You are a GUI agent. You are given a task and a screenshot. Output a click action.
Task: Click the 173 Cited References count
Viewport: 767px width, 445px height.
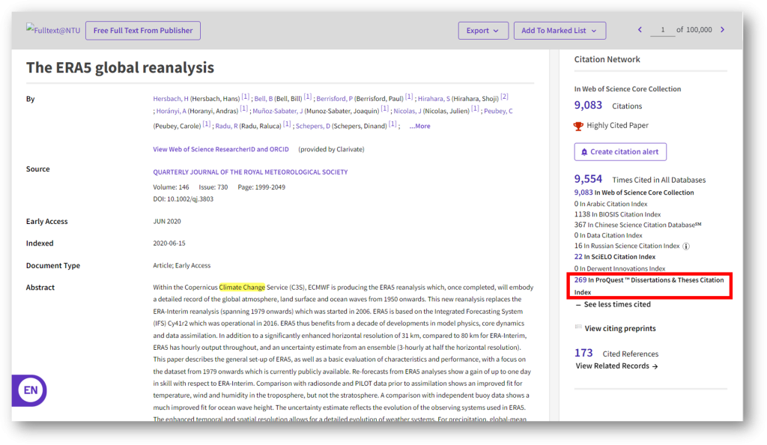[583, 353]
